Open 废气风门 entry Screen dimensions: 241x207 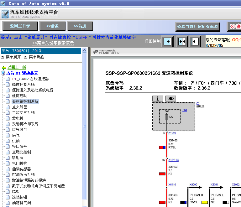pos(20,130)
